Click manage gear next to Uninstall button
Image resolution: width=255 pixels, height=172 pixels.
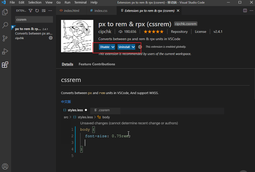pos(140,47)
